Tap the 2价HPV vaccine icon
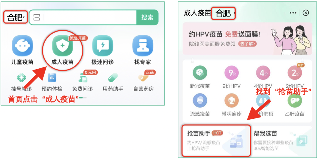 click(x=295, y=73)
